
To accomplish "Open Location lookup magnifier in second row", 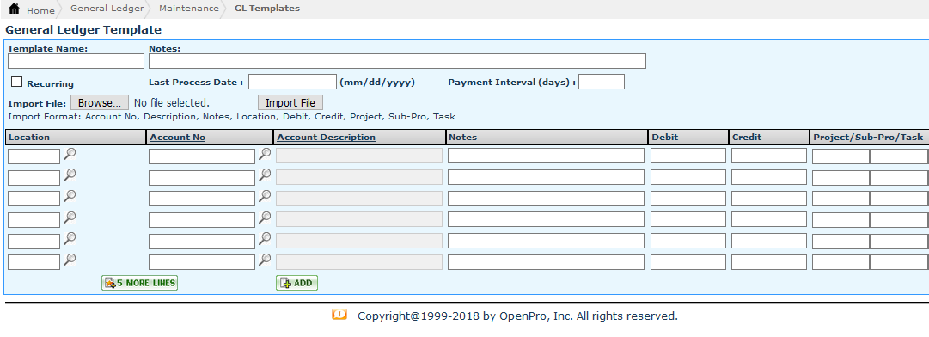I will [x=70, y=175].
